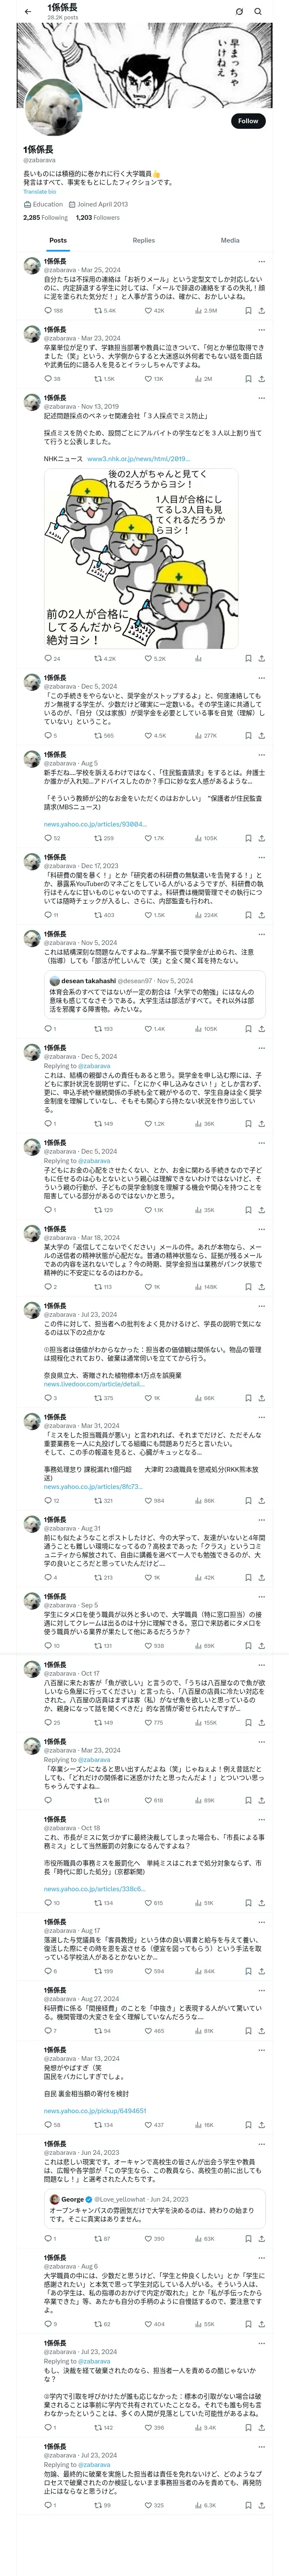Follow the @zabarava account
Viewport: 289px width, 2576px height.
(247, 120)
